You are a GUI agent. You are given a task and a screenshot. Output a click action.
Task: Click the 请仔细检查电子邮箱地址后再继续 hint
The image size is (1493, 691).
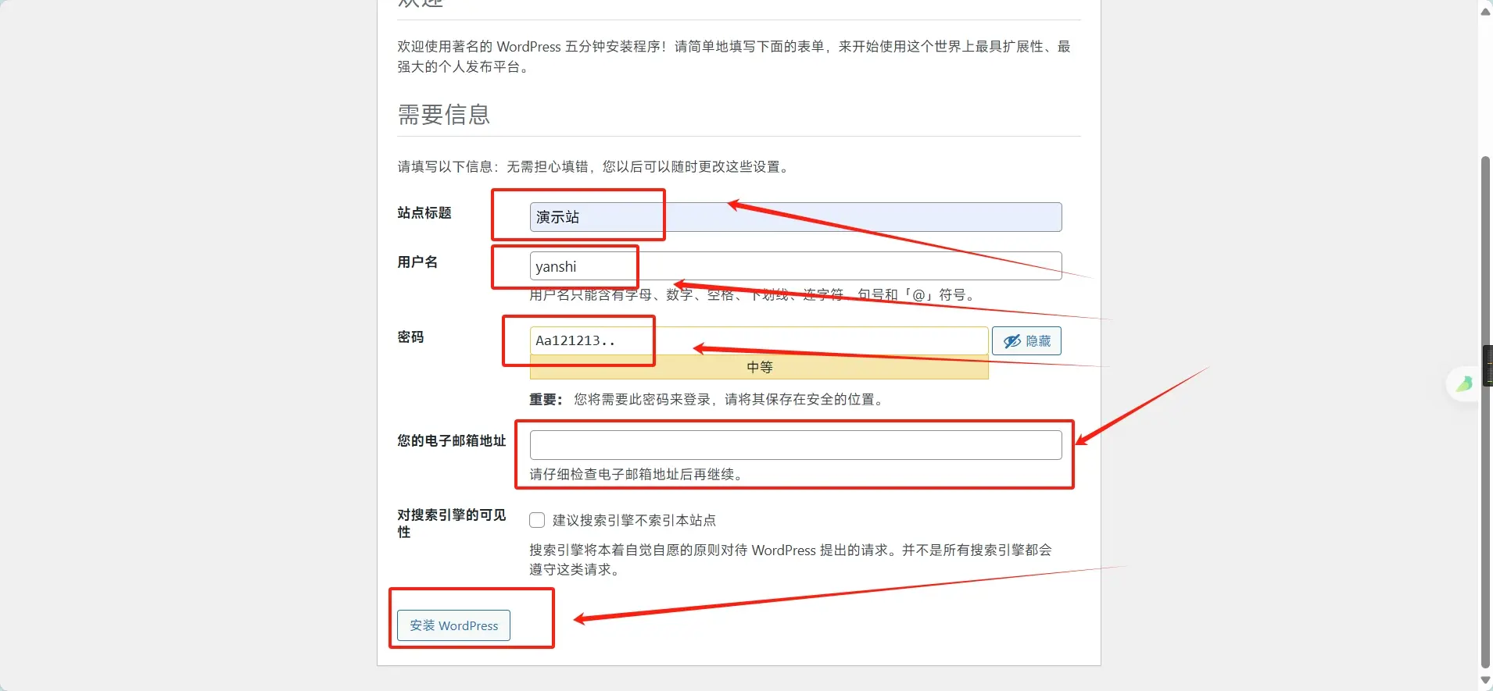click(x=636, y=474)
